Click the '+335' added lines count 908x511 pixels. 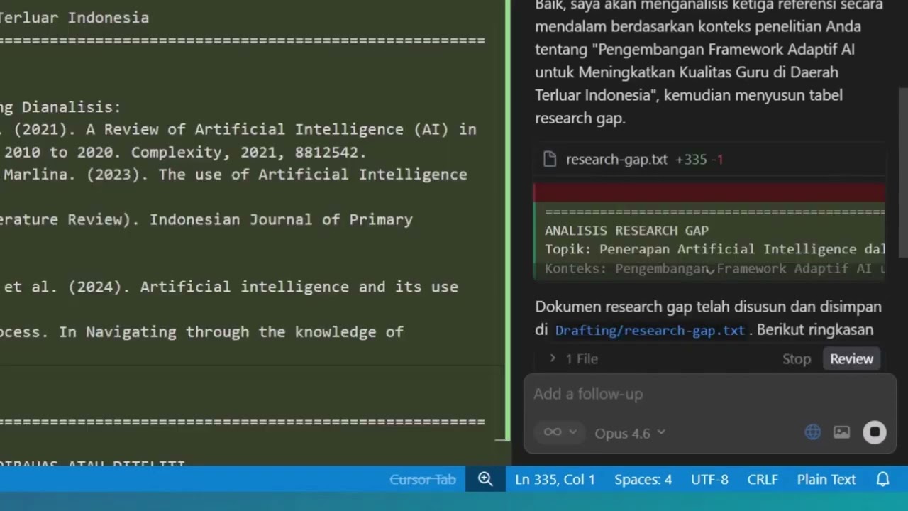click(691, 160)
